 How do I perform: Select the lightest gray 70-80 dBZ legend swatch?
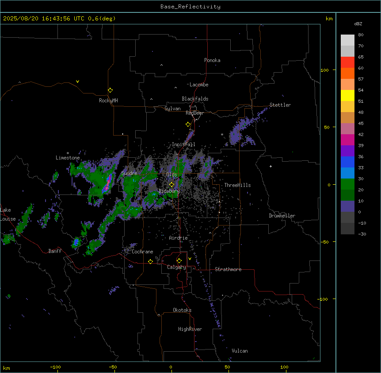pyautogui.click(x=347, y=40)
